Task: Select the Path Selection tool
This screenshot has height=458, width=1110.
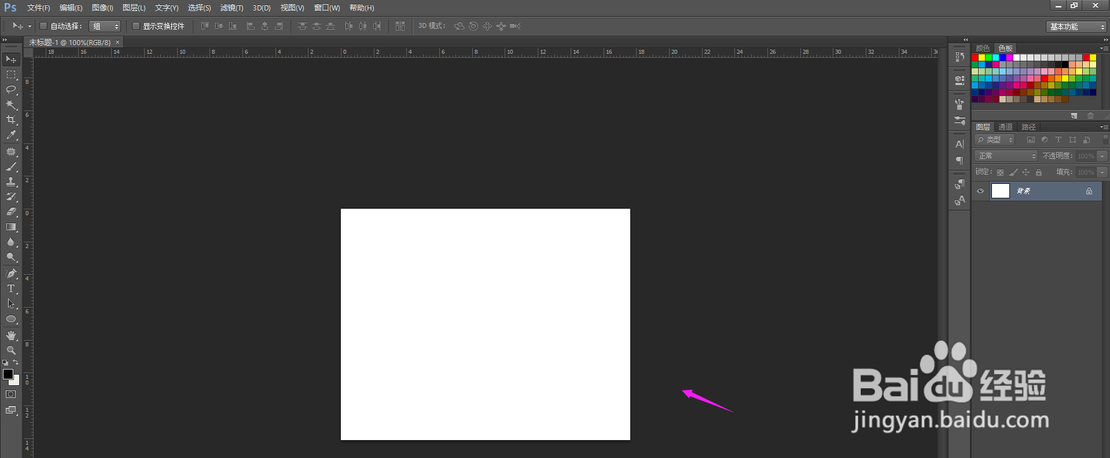Action: [x=11, y=304]
